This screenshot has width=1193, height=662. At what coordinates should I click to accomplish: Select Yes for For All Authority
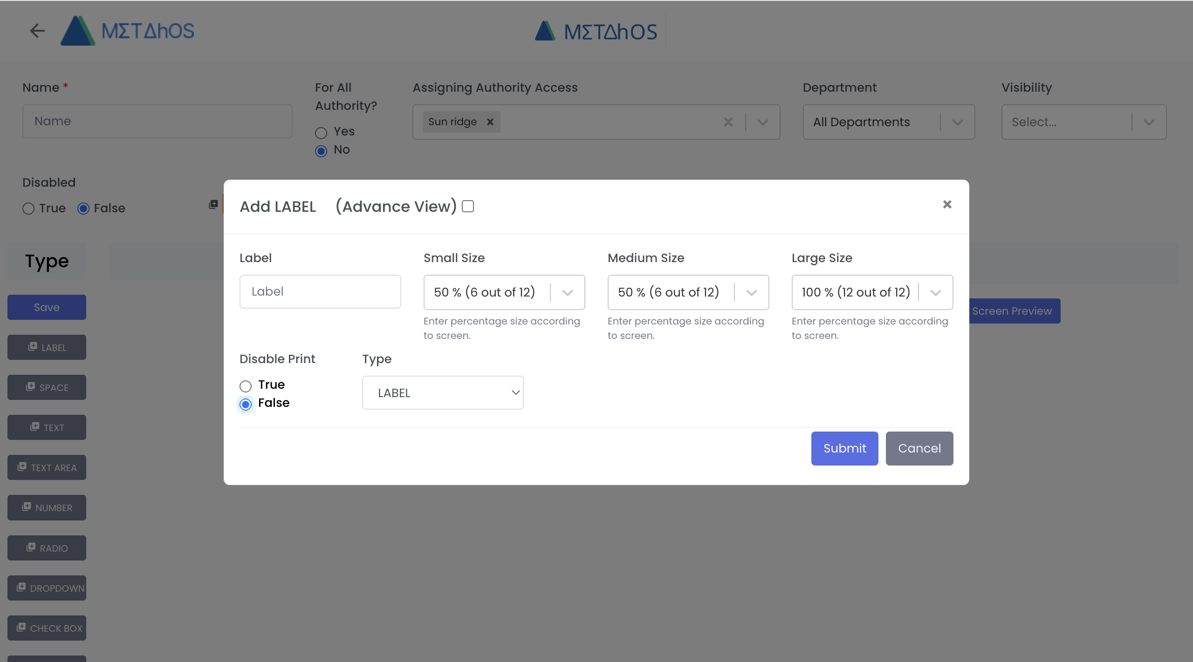point(321,133)
